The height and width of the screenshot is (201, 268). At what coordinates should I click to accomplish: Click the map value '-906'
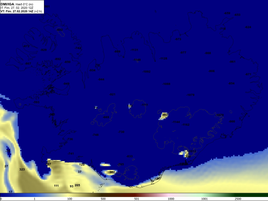point(212,71)
